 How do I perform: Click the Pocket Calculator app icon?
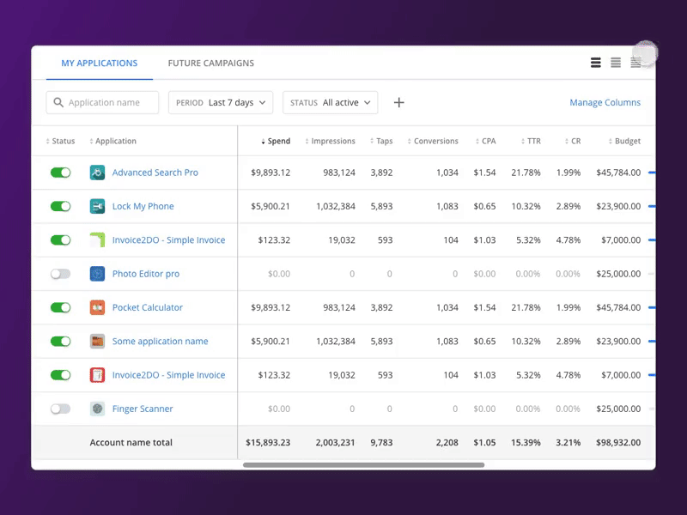tap(98, 307)
